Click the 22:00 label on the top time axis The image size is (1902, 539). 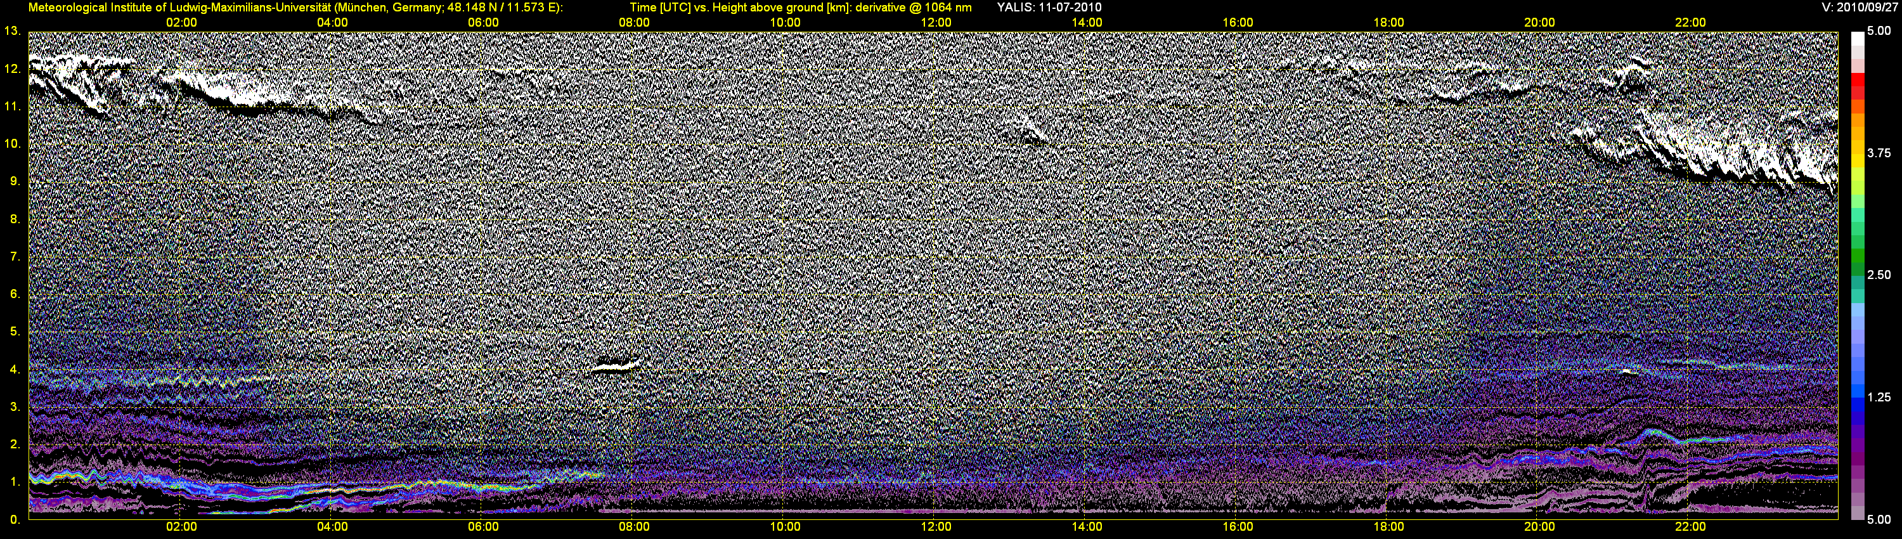[x=1690, y=23]
